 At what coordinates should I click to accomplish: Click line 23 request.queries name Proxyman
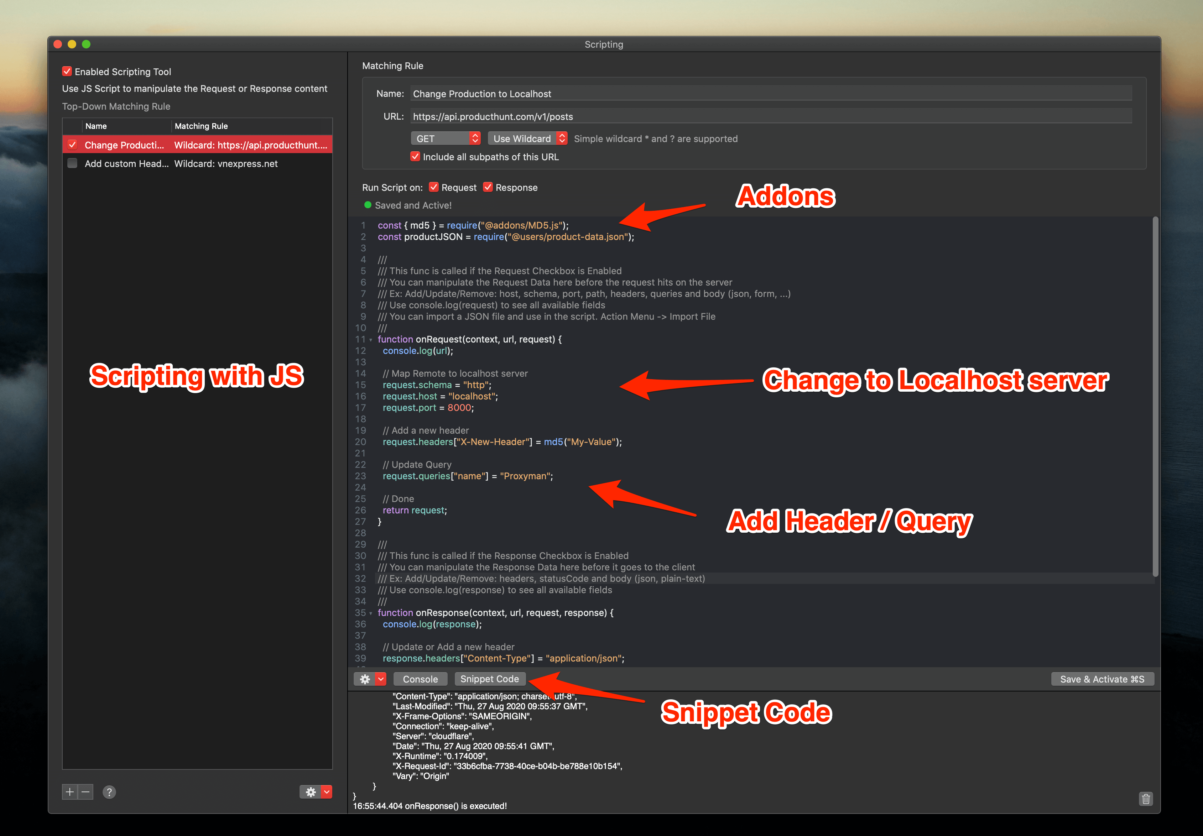click(467, 476)
